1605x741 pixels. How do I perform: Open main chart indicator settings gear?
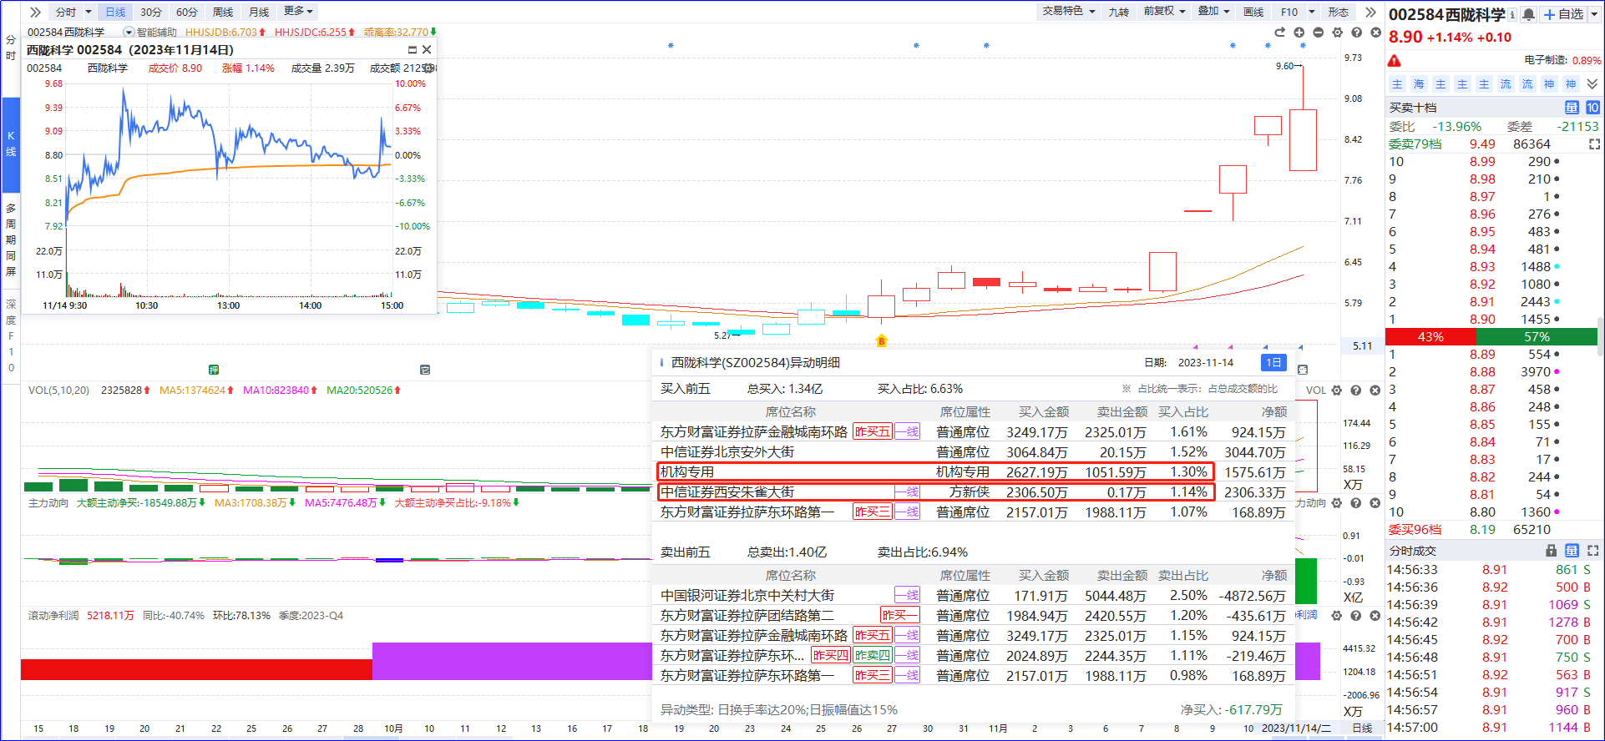[x=1337, y=33]
